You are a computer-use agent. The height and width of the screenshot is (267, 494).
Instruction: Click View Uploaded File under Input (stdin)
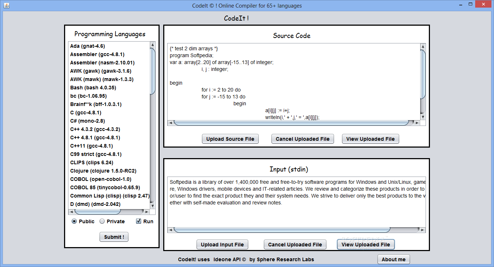point(366,245)
